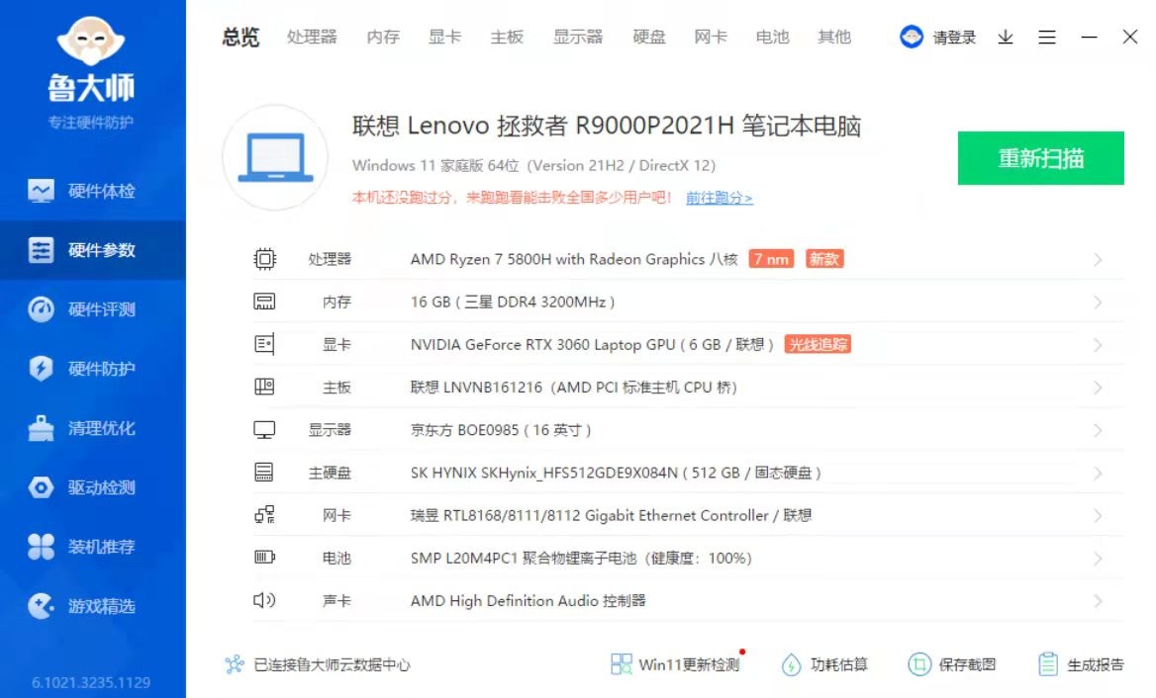Click the graphics card icon

pos(264,344)
